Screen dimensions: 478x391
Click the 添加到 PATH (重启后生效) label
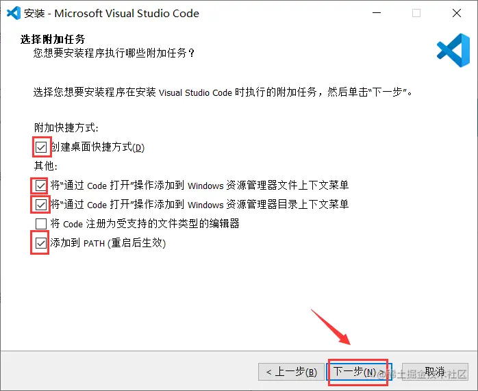click(x=108, y=243)
